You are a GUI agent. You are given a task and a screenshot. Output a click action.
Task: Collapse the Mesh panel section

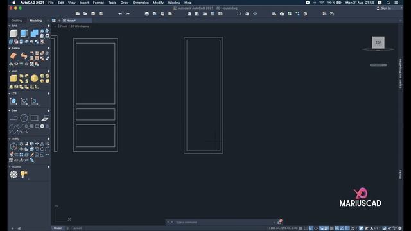tap(10, 71)
